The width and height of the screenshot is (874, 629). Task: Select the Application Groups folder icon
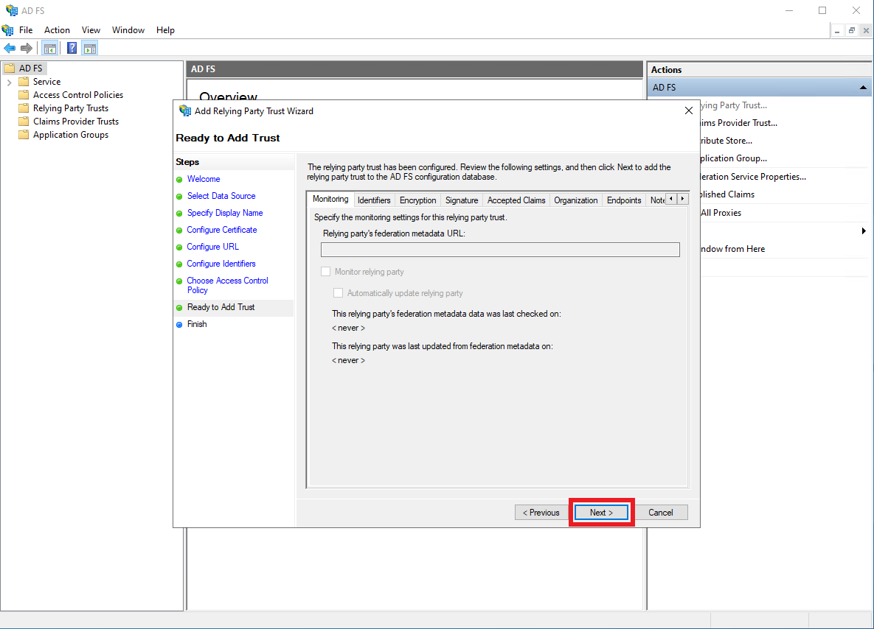point(24,135)
